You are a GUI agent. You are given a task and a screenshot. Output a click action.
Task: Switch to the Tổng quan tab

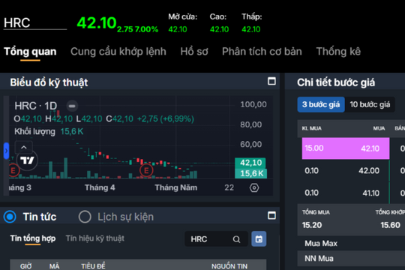(x=30, y=52)
